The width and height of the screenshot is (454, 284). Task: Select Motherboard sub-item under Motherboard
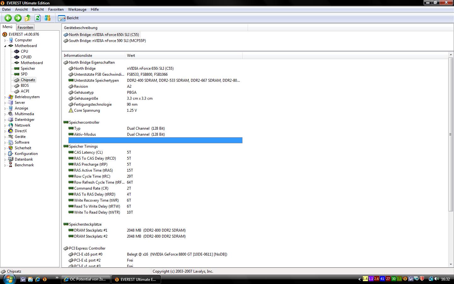click(x=32, y=63)
